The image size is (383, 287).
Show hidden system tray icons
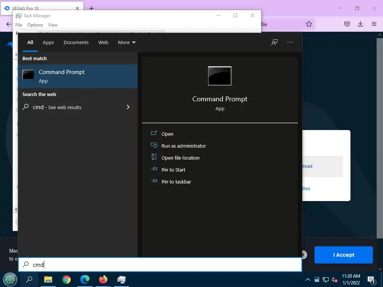[x=308, y=280]
